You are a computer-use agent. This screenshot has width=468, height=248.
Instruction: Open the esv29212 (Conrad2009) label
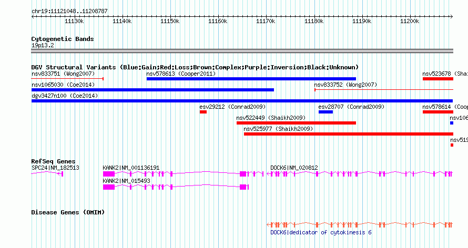click(x=232, y=107)
